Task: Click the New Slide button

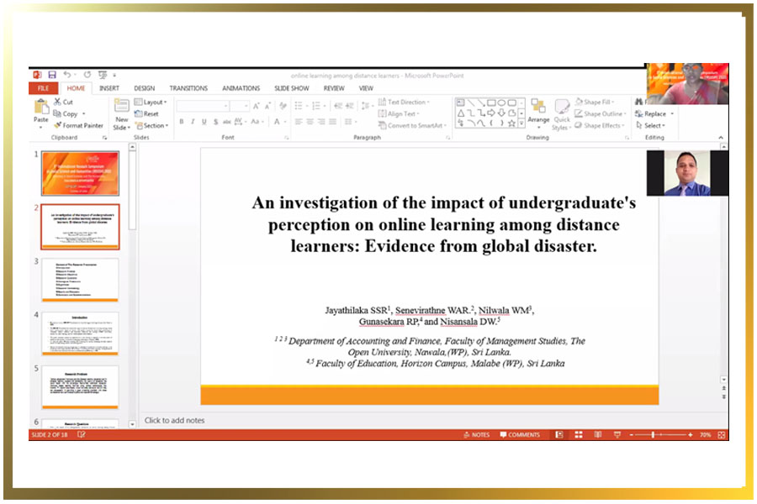Action: click(x=122, y=114)
